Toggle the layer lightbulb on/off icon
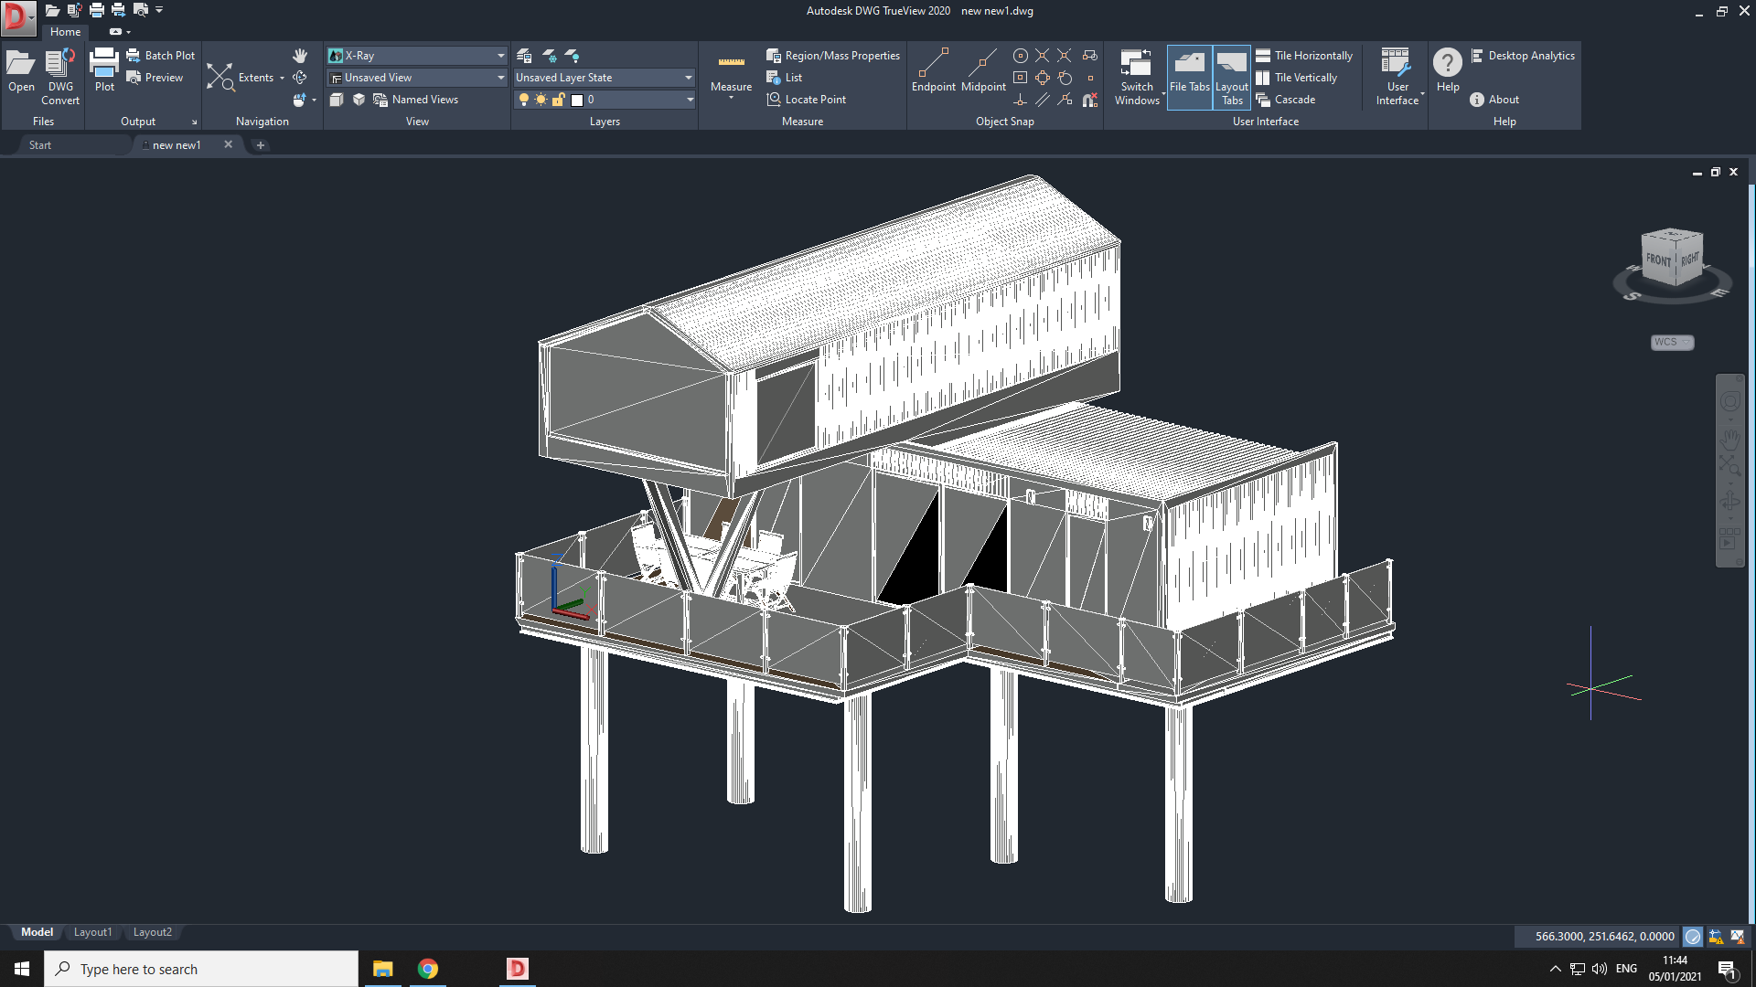Image resolution: width=1756 pixels, height=987 pixels. pos(524,100)
